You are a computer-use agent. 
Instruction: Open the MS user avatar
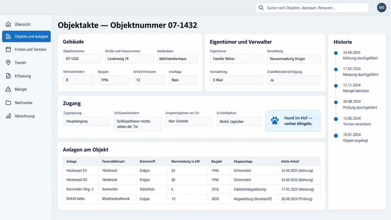pos(382,8)
